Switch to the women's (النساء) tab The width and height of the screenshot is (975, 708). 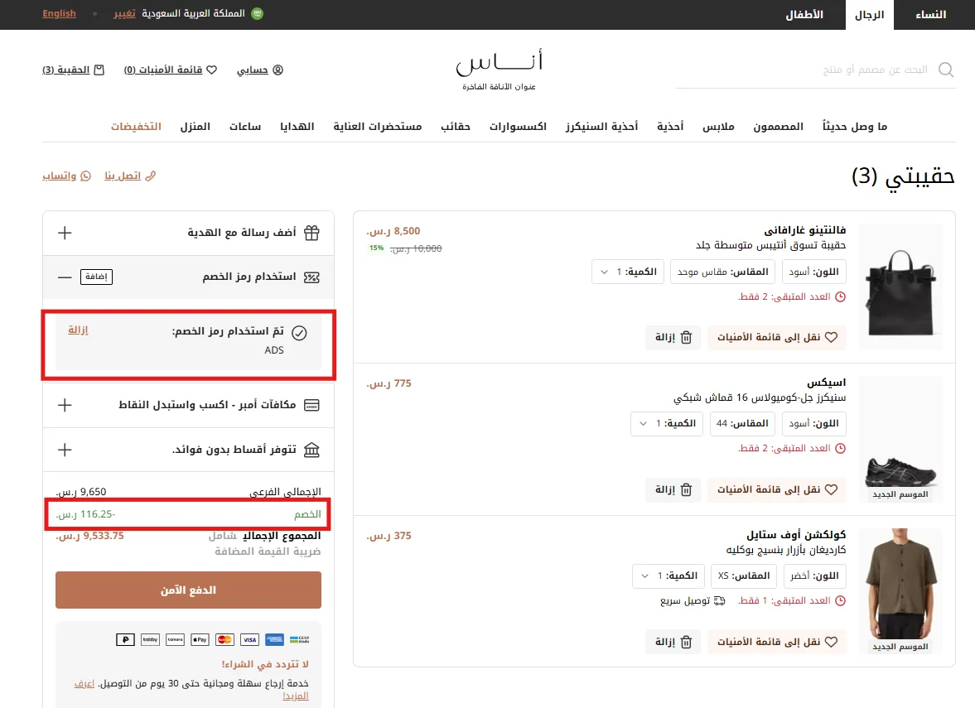point(931,15)
